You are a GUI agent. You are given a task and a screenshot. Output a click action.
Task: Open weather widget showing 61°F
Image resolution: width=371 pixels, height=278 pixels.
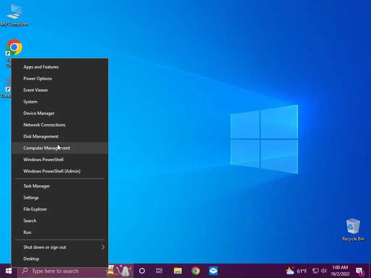click(x=296, y=271)
